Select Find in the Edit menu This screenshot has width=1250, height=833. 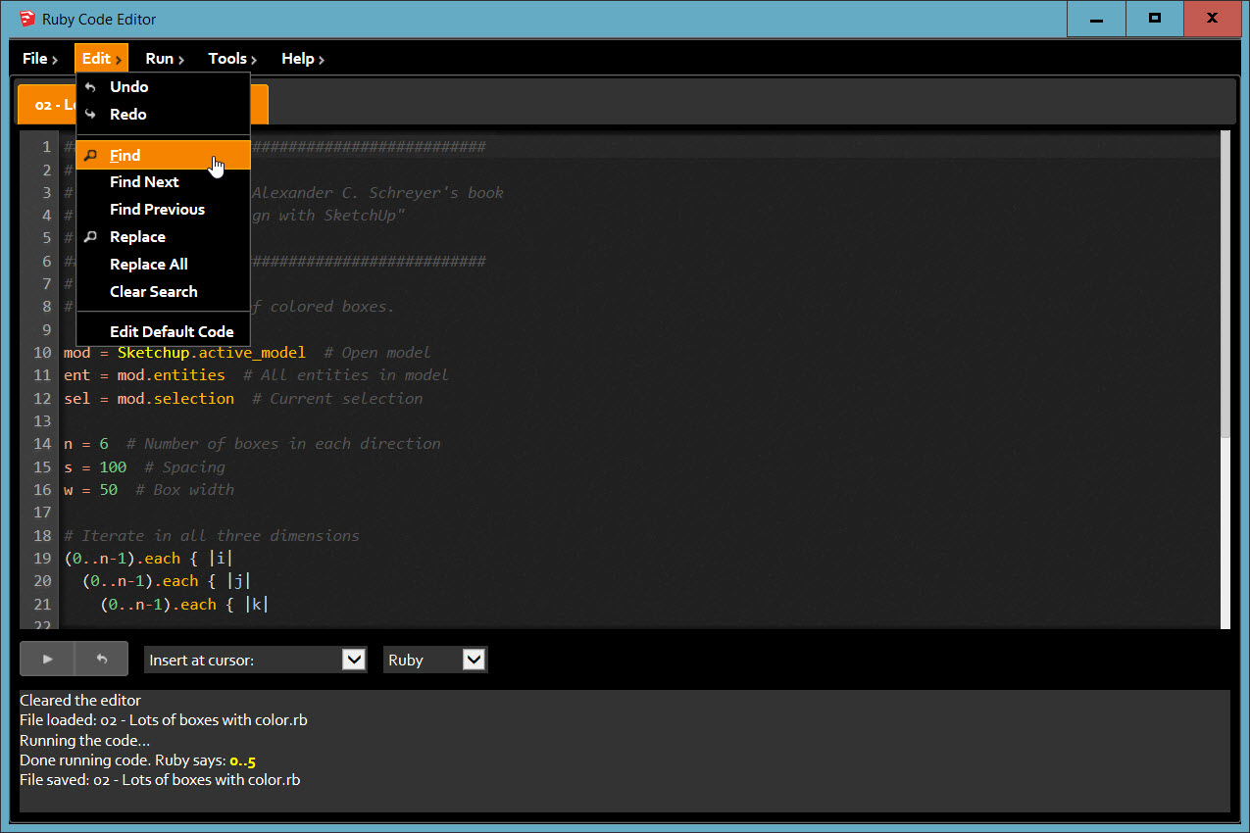click(125, 155)
